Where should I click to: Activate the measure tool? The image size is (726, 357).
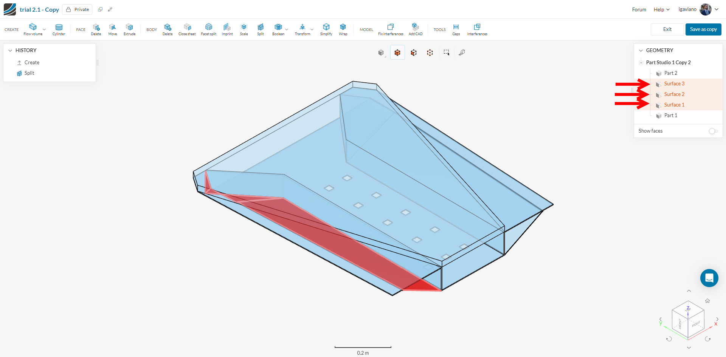462,53
